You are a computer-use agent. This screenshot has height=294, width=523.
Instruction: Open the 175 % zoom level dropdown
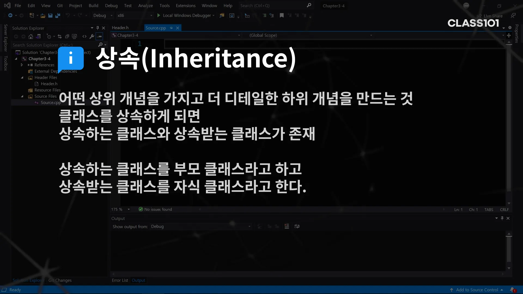129,209
